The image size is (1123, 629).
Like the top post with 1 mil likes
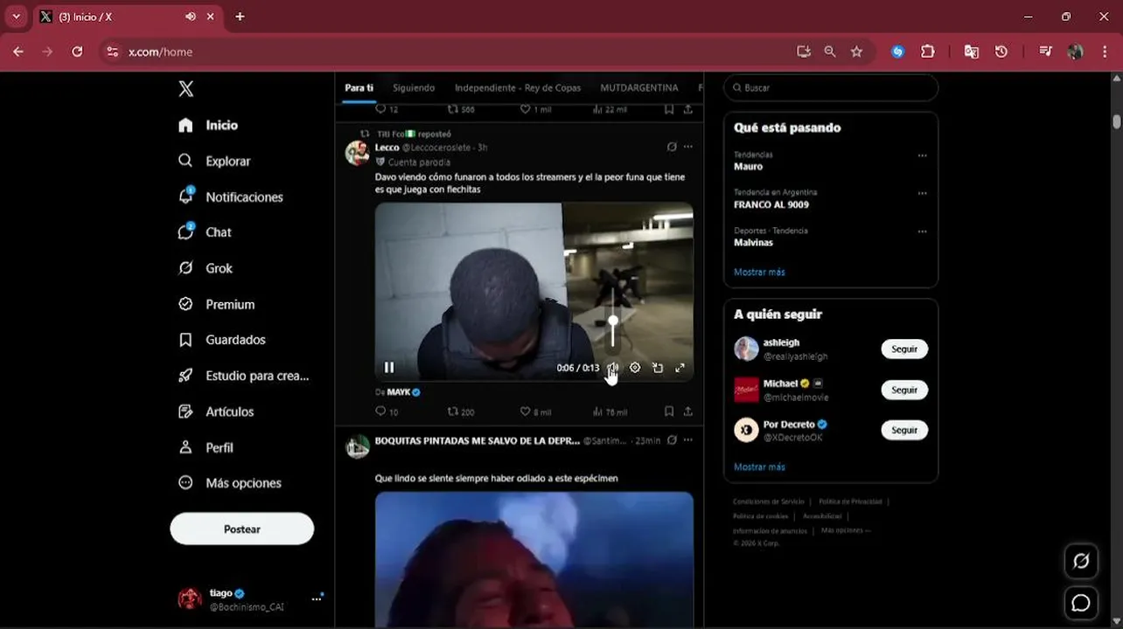pyautogui.click(x=525, y=109)
